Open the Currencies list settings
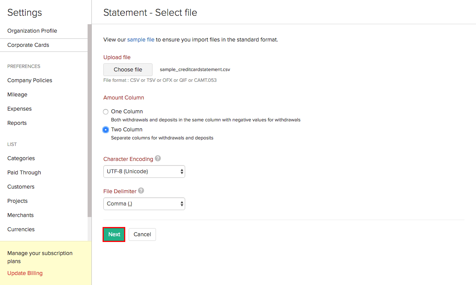 click(21, 229)
